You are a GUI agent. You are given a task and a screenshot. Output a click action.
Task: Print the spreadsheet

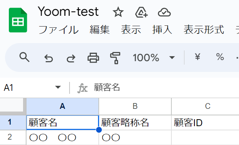click(93, 58)
